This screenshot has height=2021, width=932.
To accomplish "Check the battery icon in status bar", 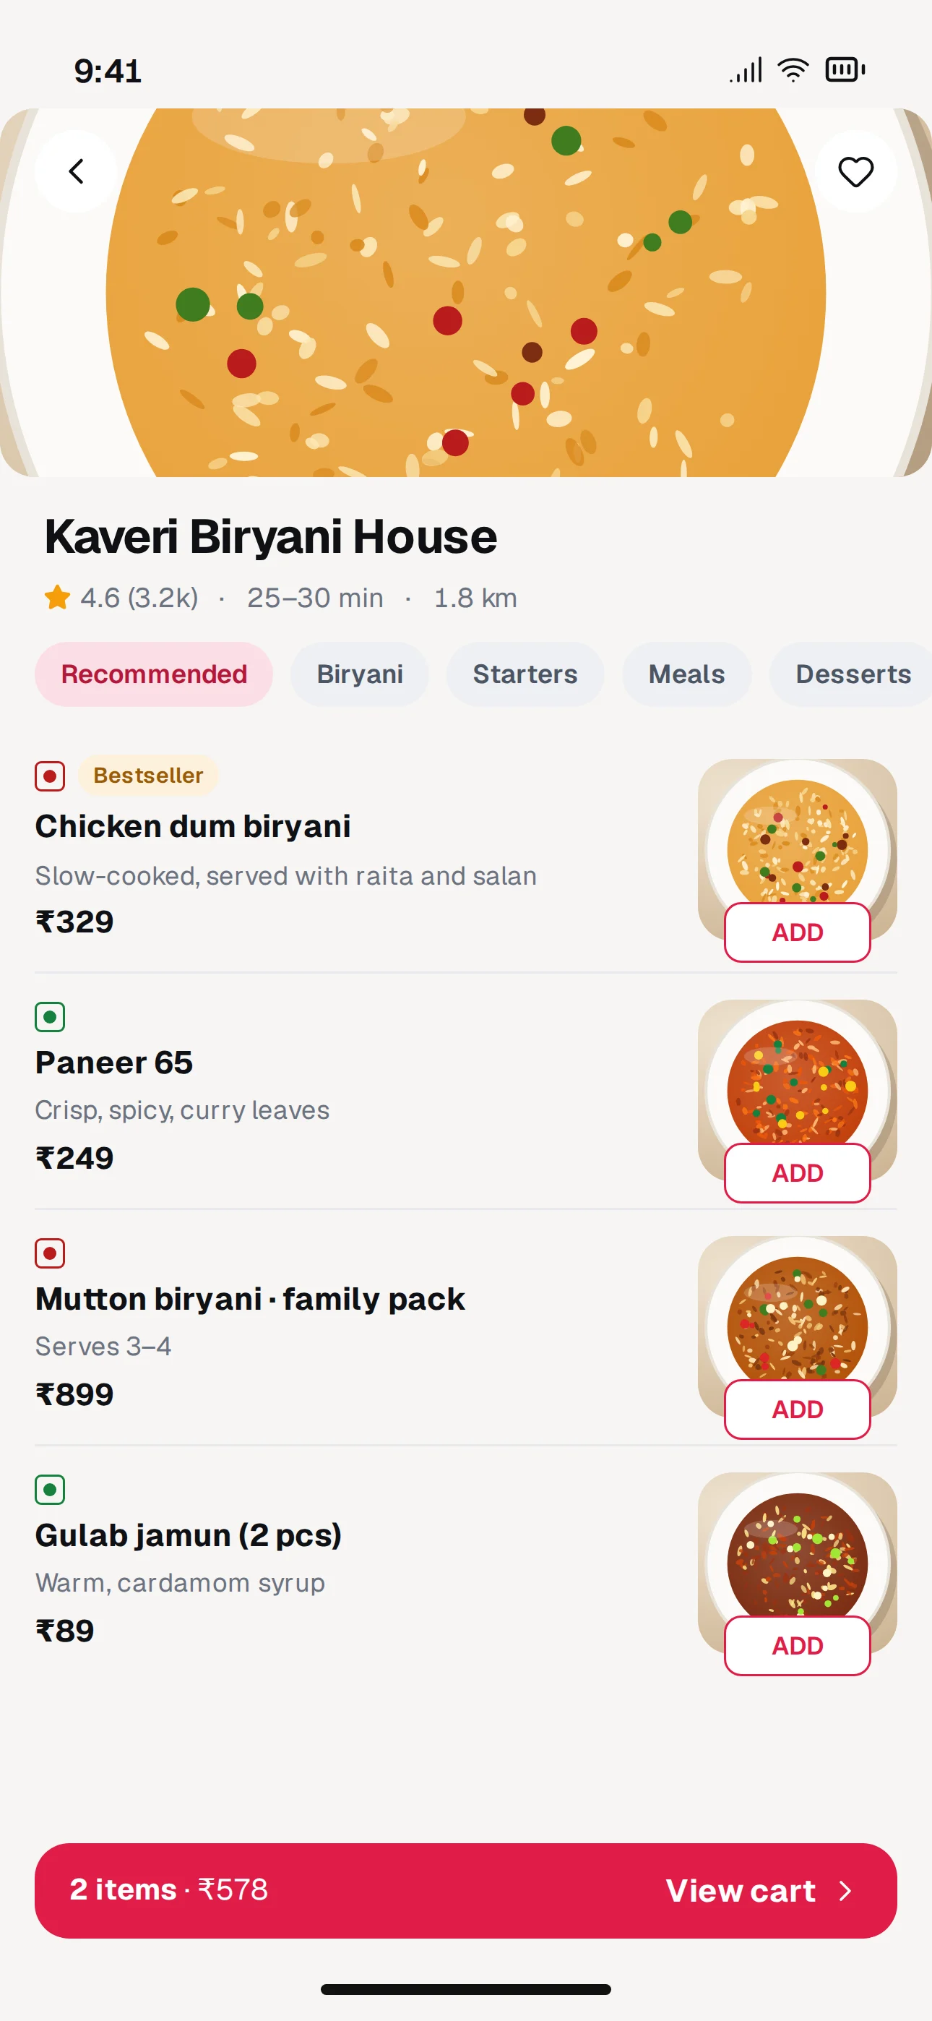I will [x=845, y=70].
